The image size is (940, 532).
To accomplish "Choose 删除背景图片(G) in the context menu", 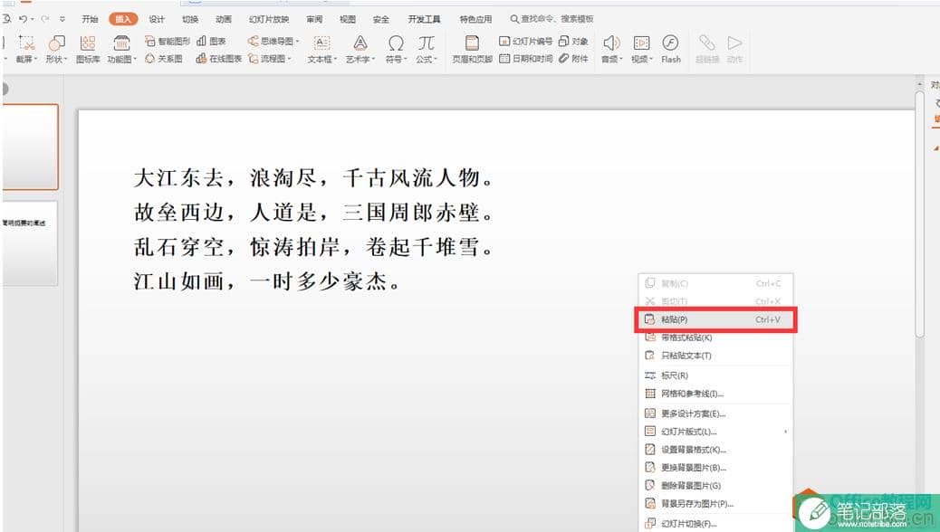I will [x=715, y=485].
